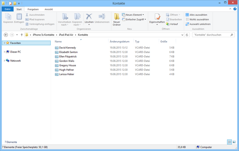Expand Dieser PC in navigation pane
239x151 pixels.
point(4,52)
